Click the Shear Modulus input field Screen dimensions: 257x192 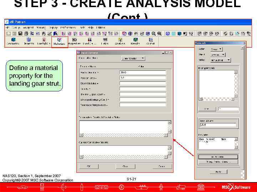coord(142,84)
